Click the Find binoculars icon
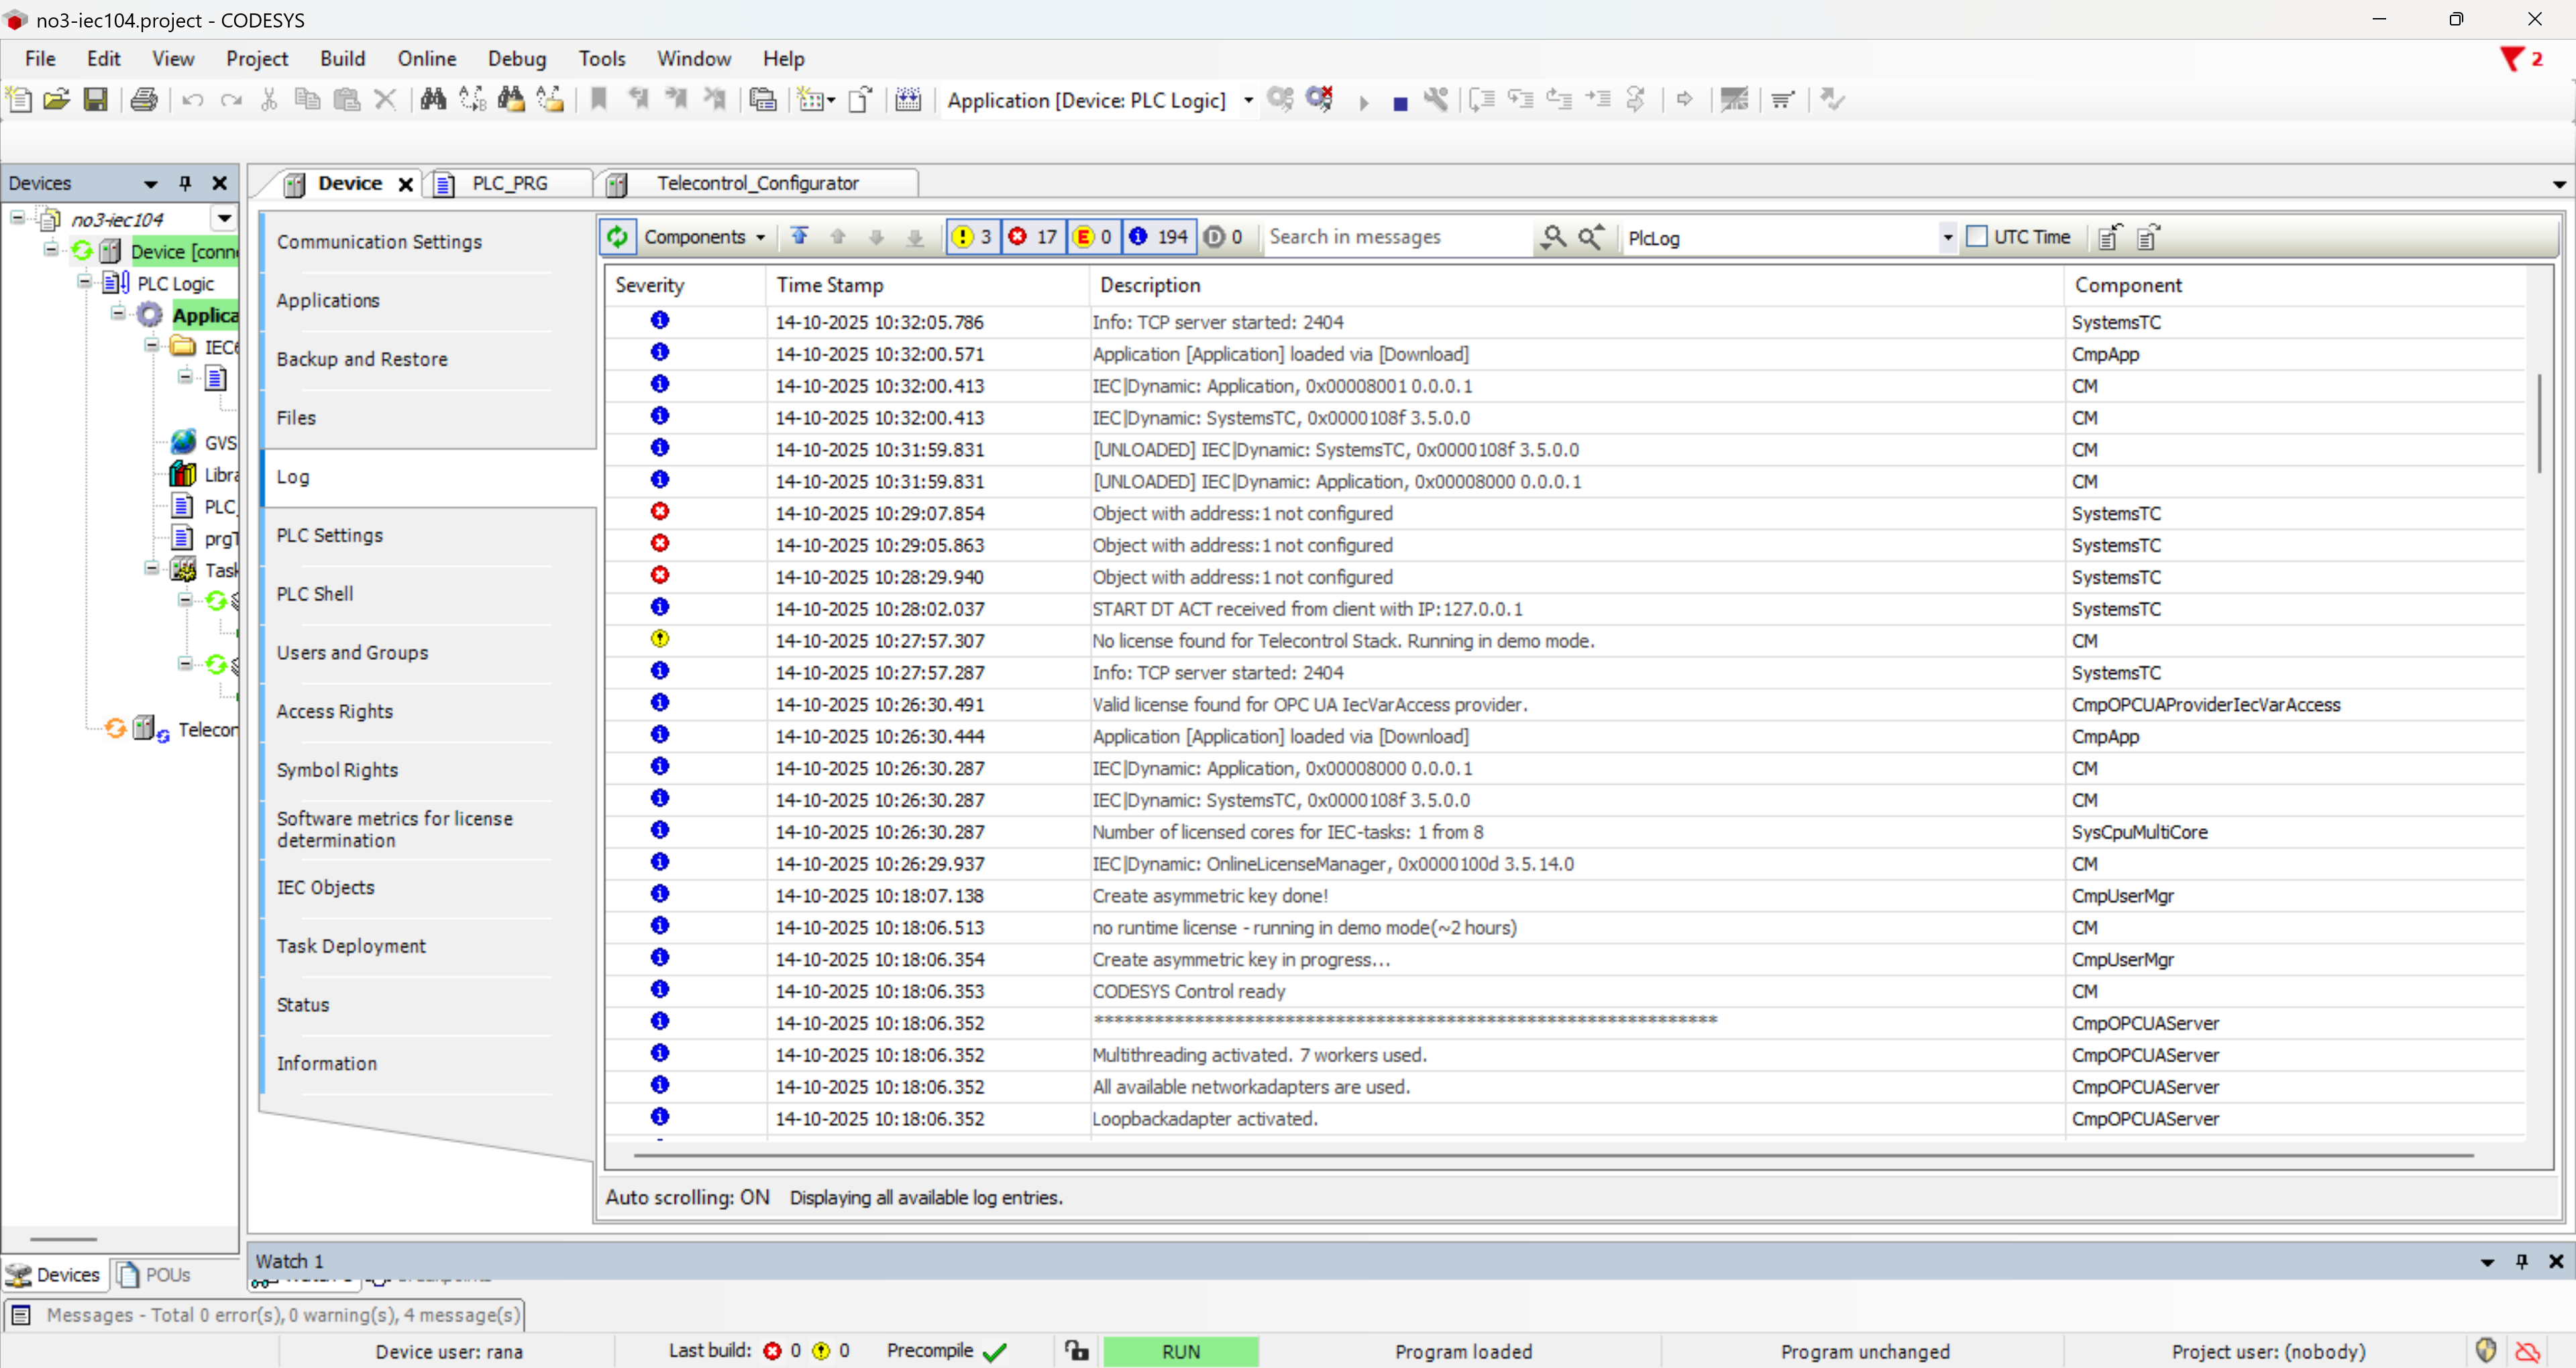This screenshot has width=2576, height=1368. point(432,100)
